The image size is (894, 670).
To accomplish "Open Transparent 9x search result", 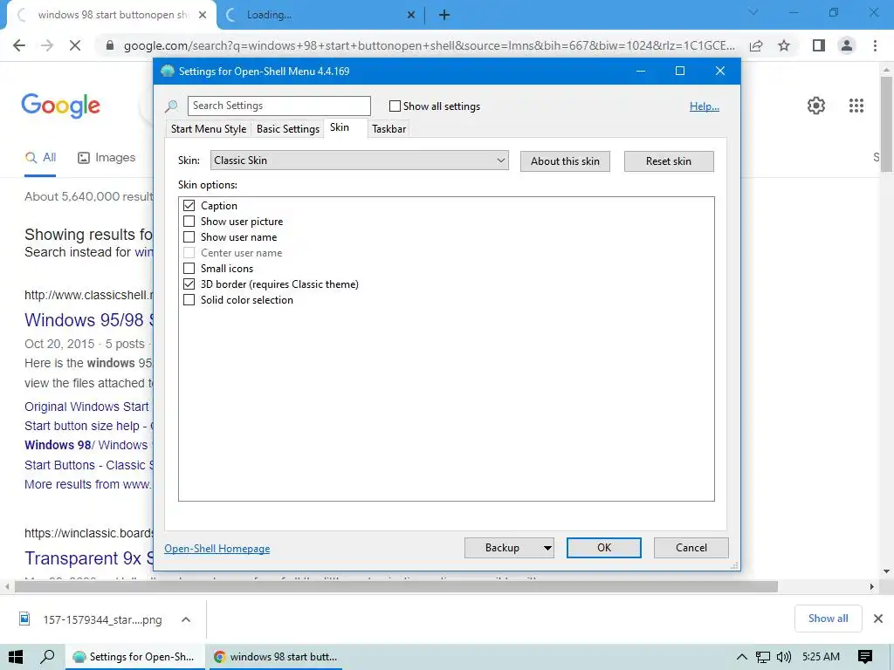I will click(x=89, y=558).
